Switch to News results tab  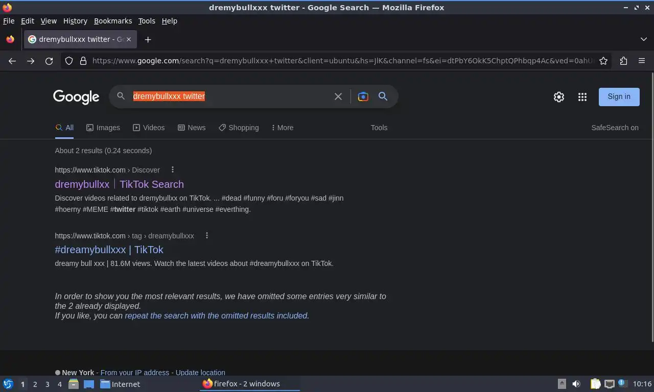click(192, 128)
